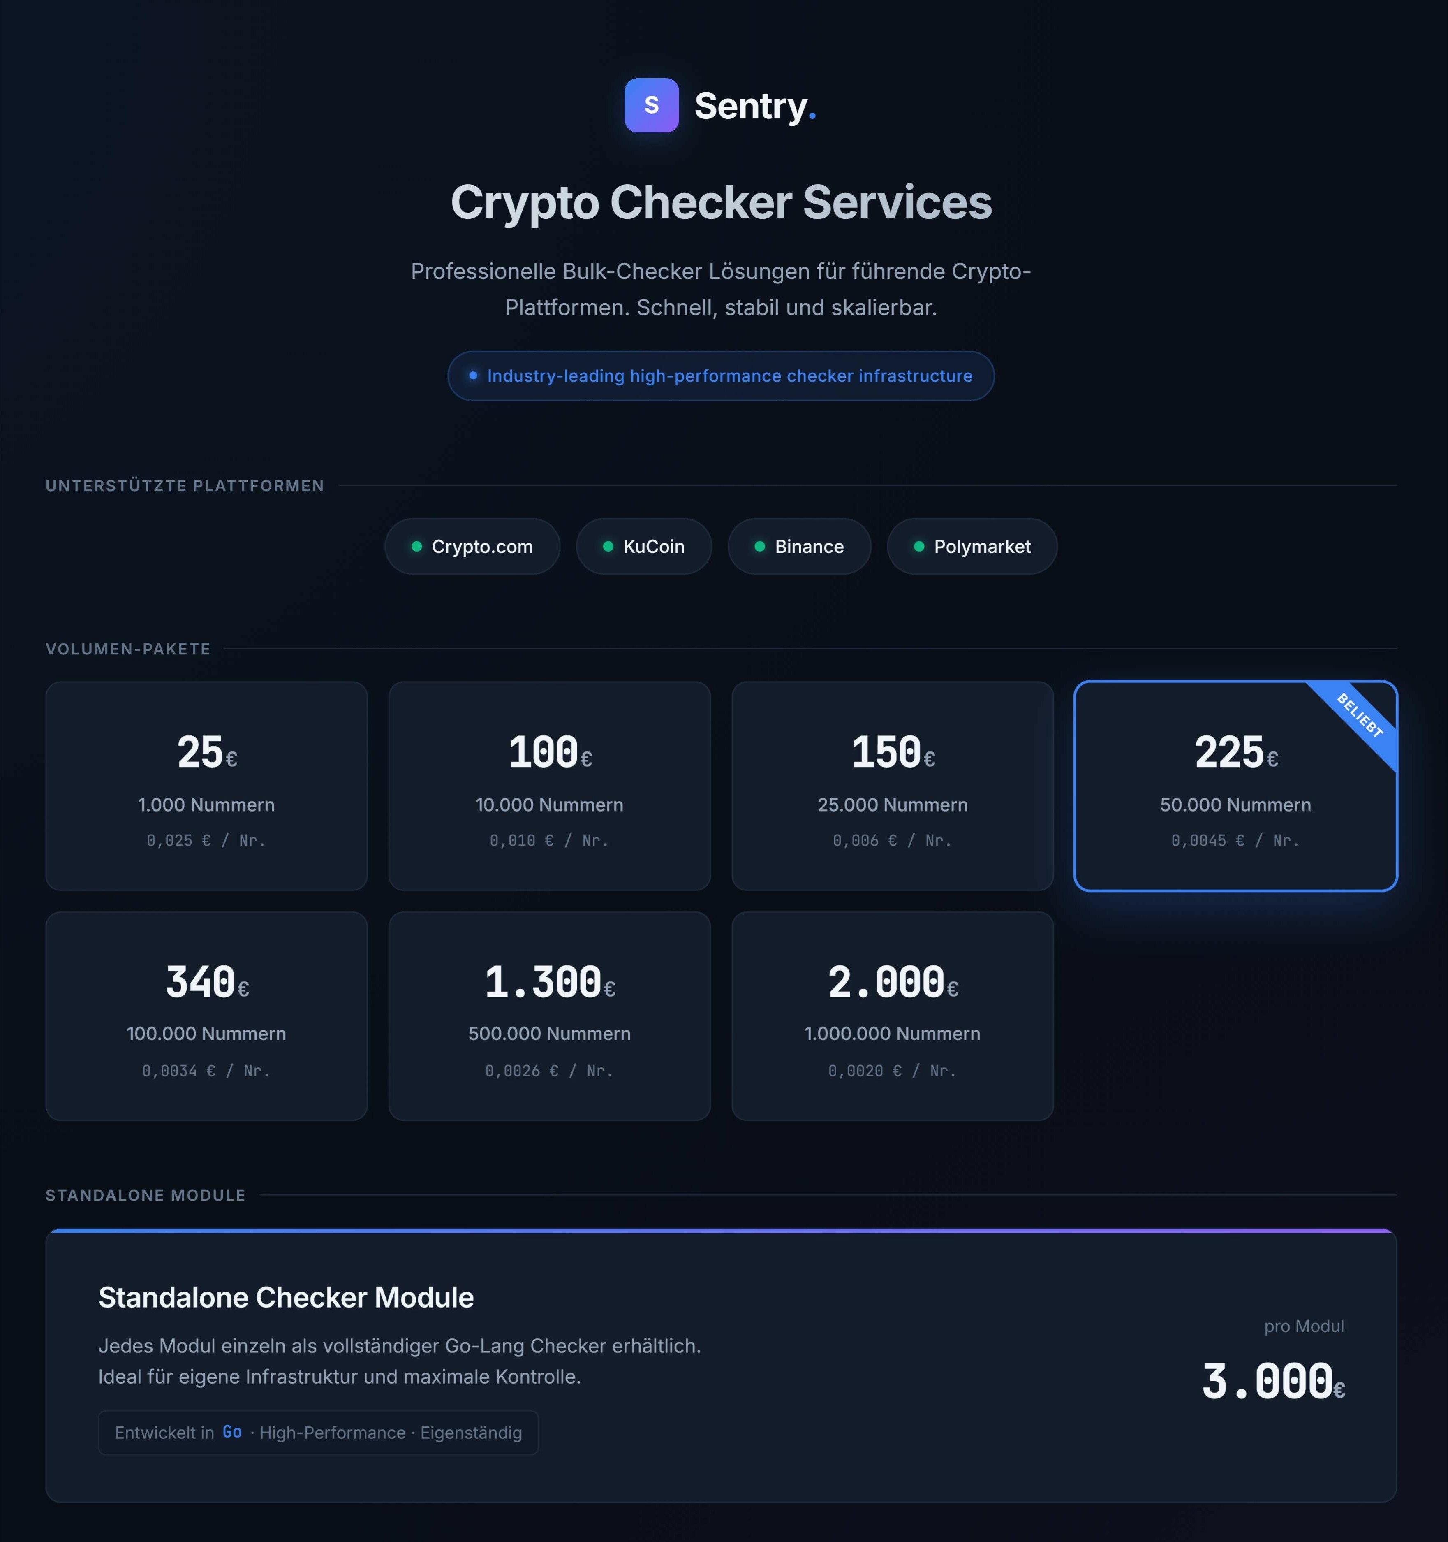Select the 340€ 100.000 Nummern package
Screen dimensions: 1448x1542
click(x=206, y=1016)
